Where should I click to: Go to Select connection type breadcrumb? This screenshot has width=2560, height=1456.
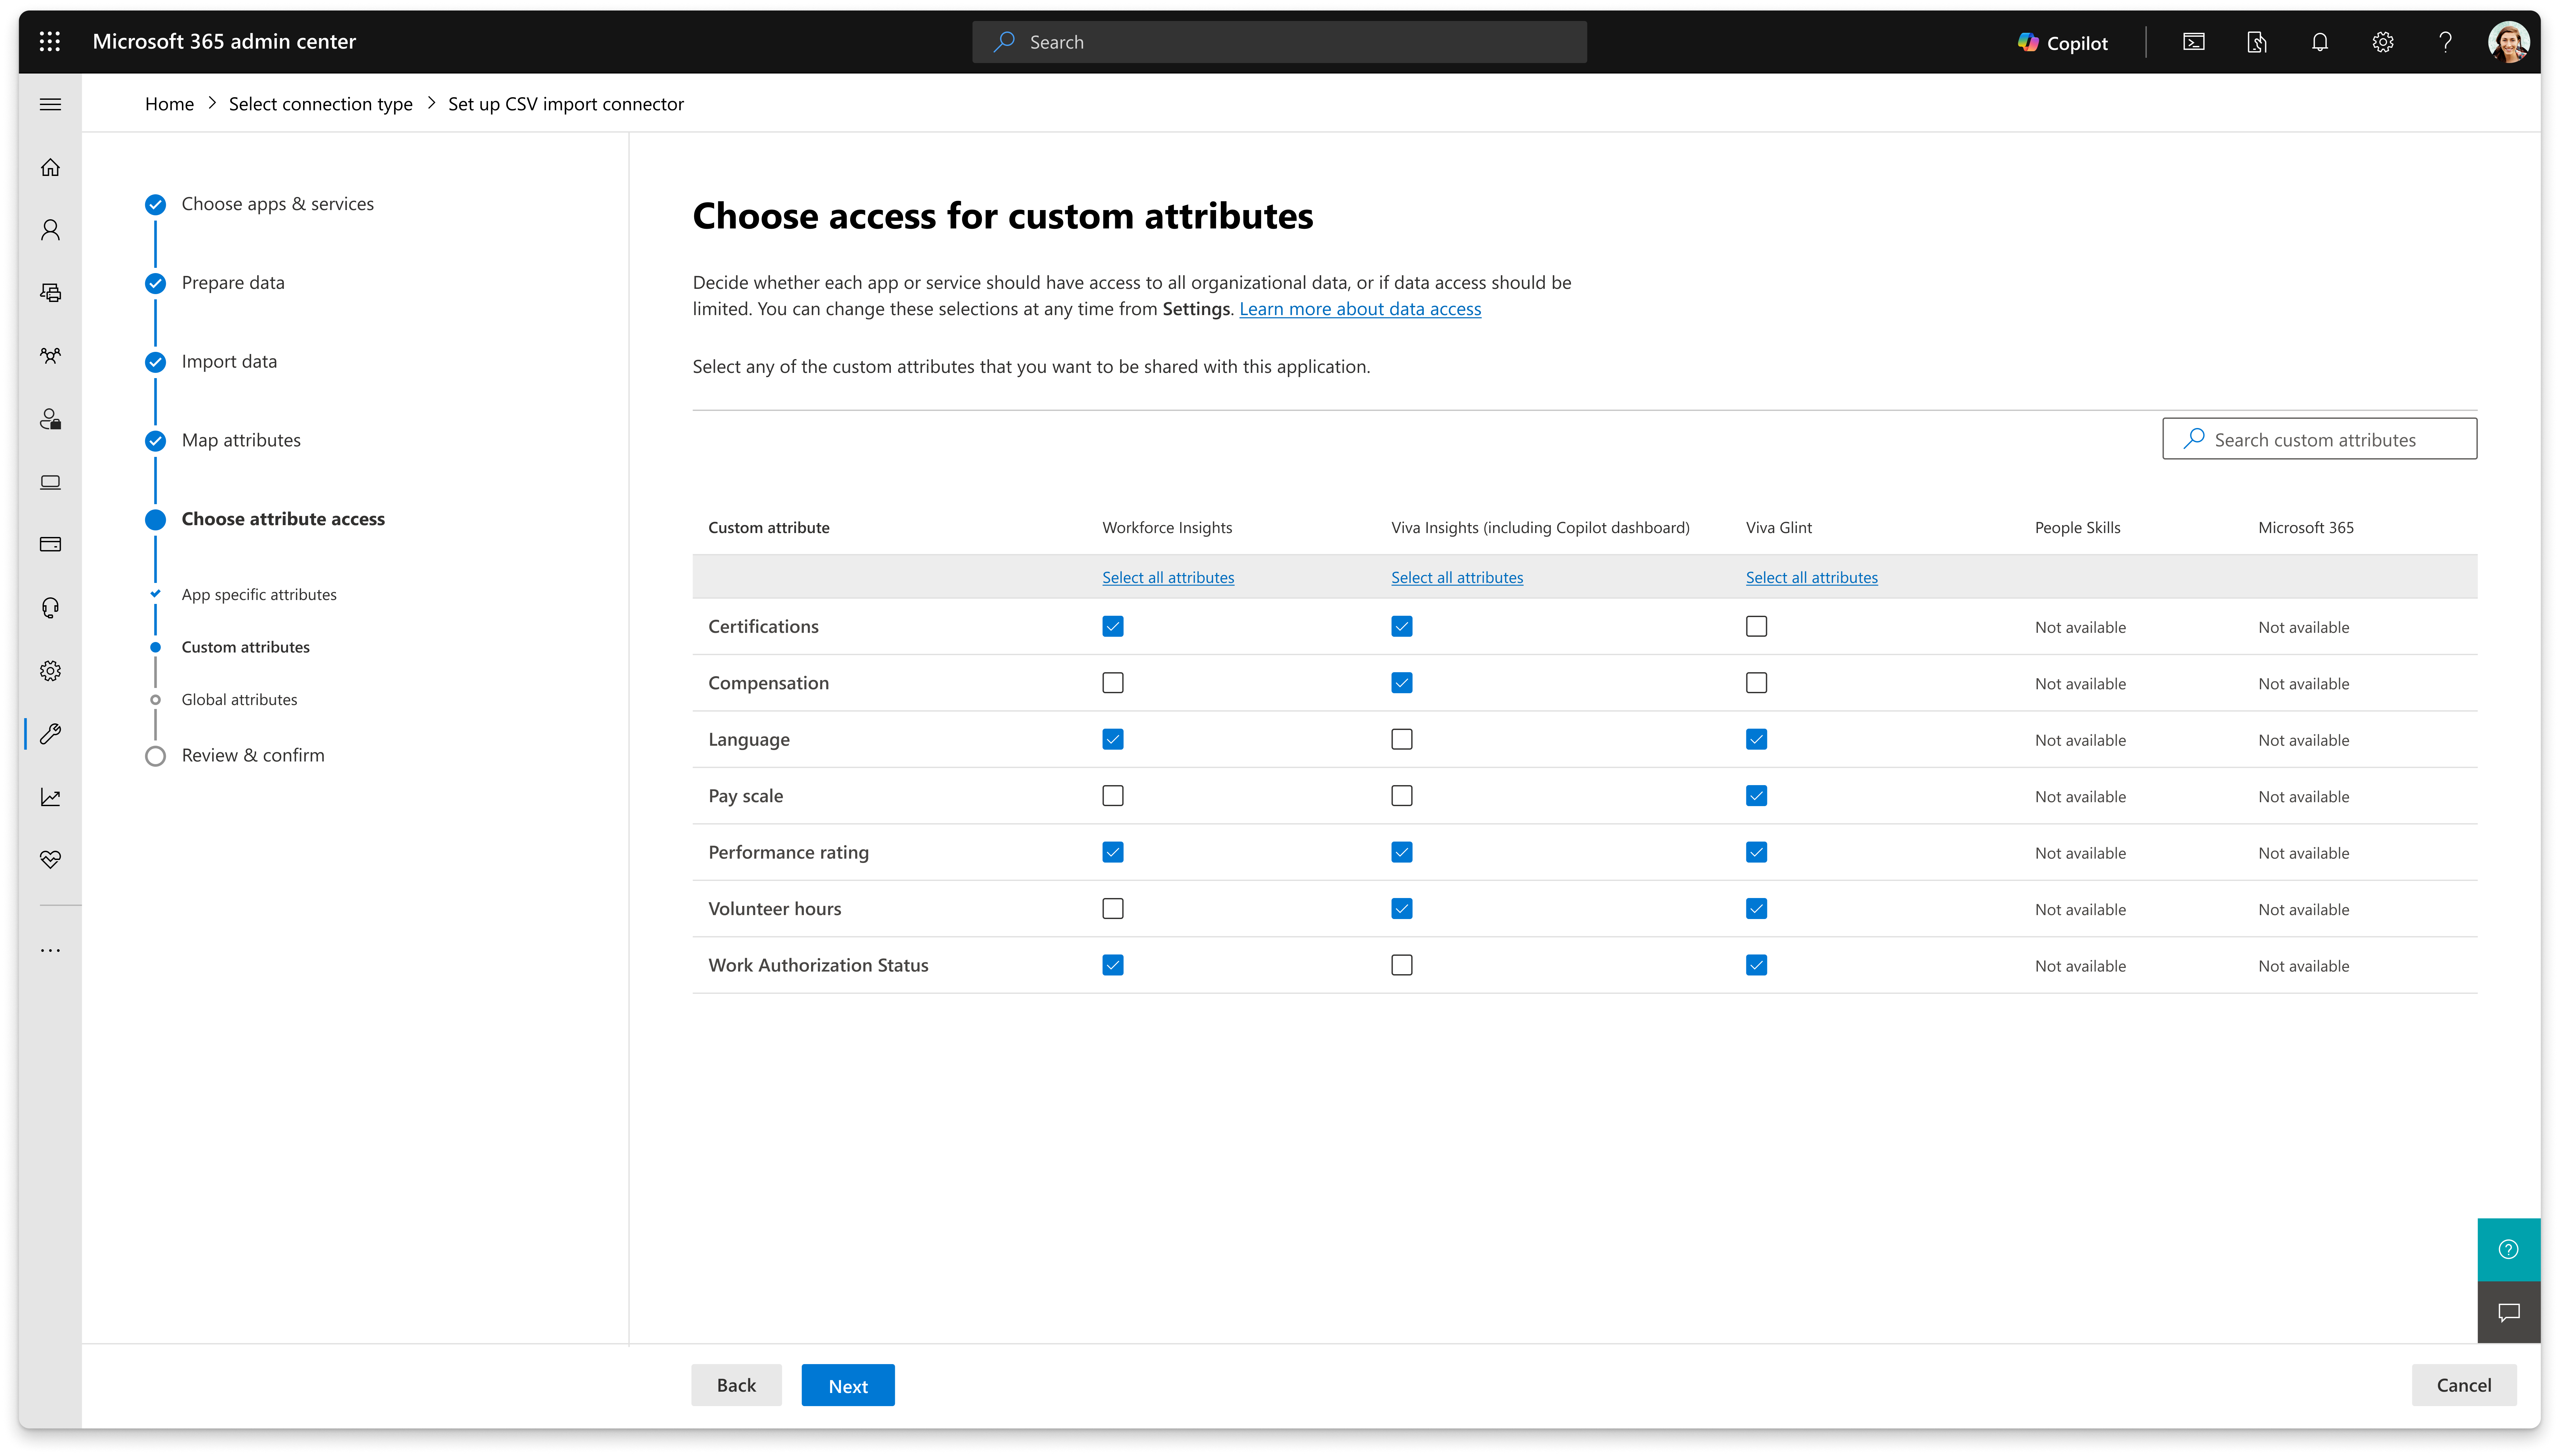(320, 104)
